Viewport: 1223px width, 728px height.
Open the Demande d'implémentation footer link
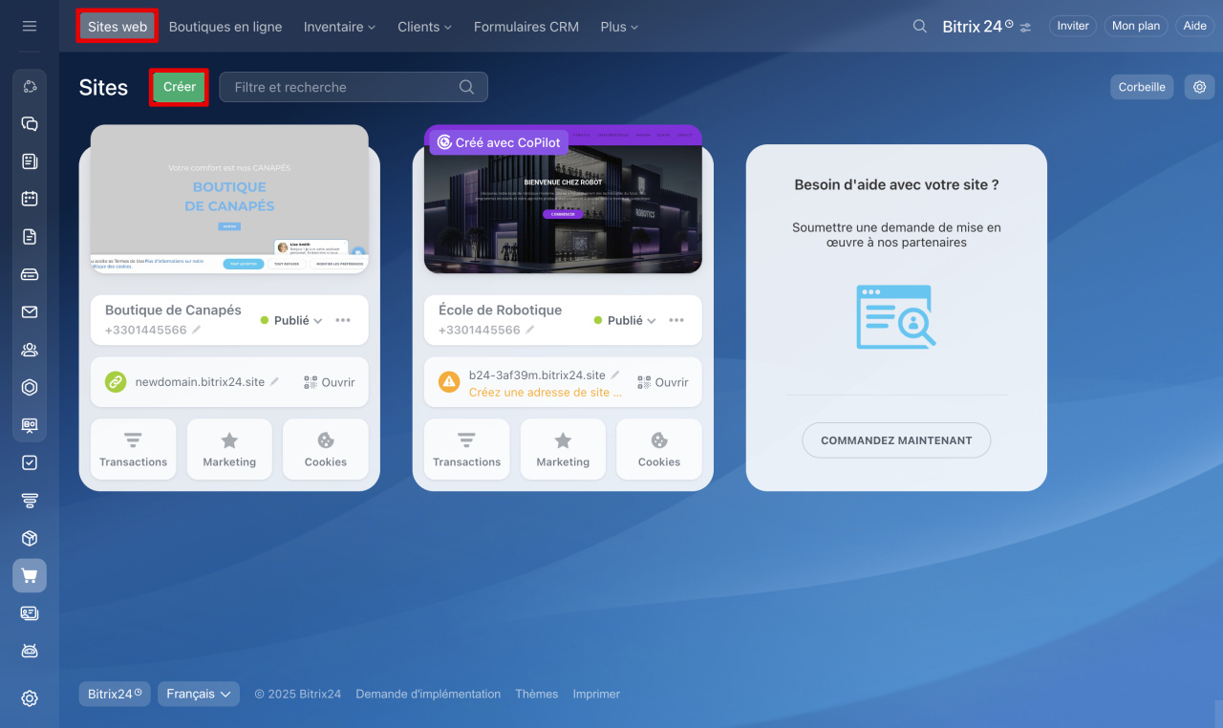click(x=428, y=695)
